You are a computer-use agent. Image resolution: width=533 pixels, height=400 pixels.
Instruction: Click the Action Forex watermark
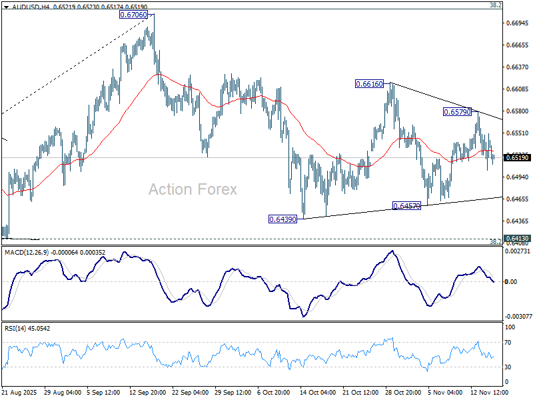point(192,189)
